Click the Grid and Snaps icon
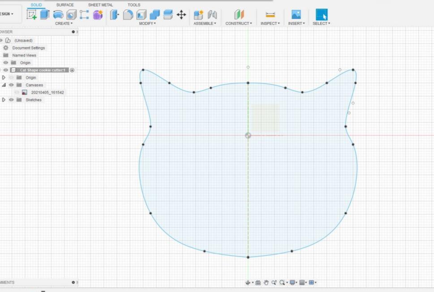Screen dimensions: 434x292 pyautogui.click(x=302, y=283)
